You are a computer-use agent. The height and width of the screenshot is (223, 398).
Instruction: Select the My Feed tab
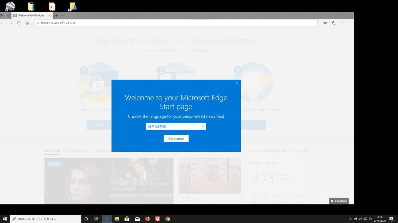[52, 151]
